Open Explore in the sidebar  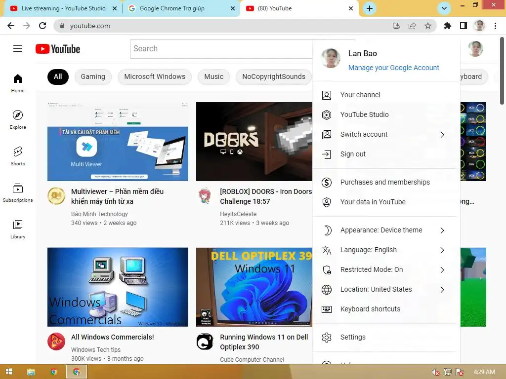[x=18, y=119]
